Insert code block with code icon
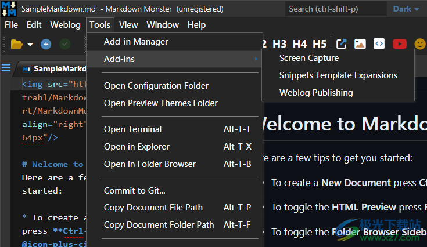 pos(379,43)
